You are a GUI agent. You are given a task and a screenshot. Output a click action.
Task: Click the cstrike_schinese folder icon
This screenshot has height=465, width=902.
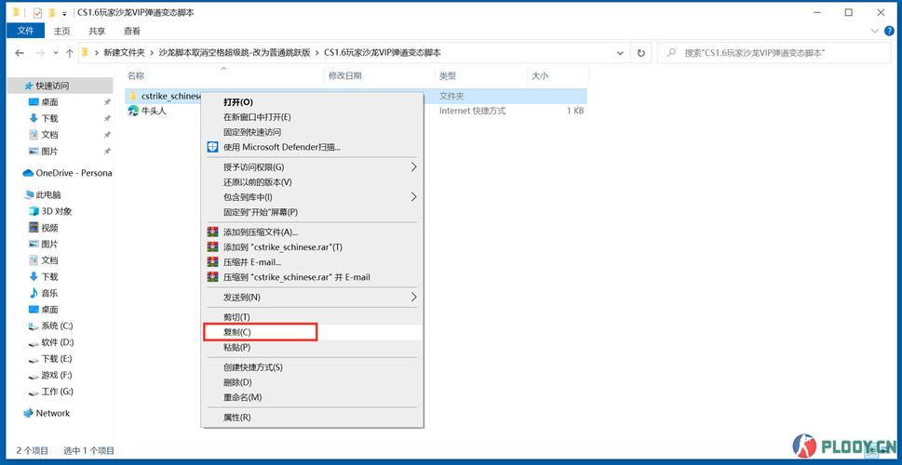[133, 96]
